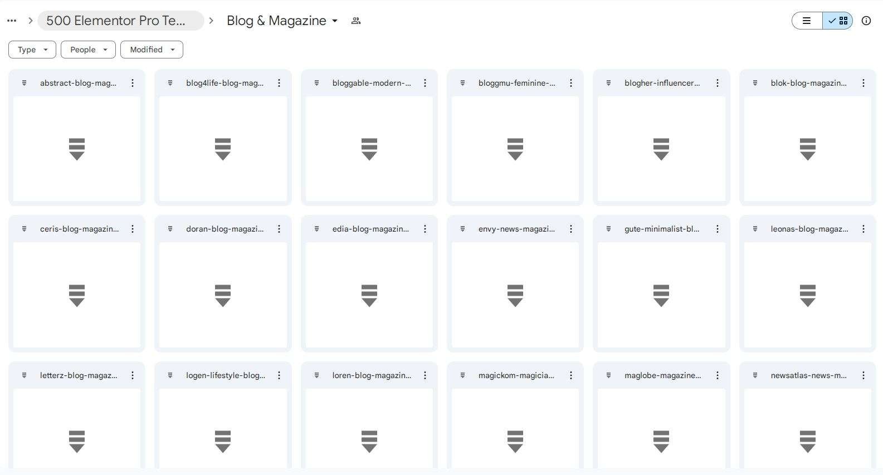The width and height of the screenshot is (883, 475).
Task: Select the doran-blog-magazi thumbnail
Action: (x=223, y=295)
